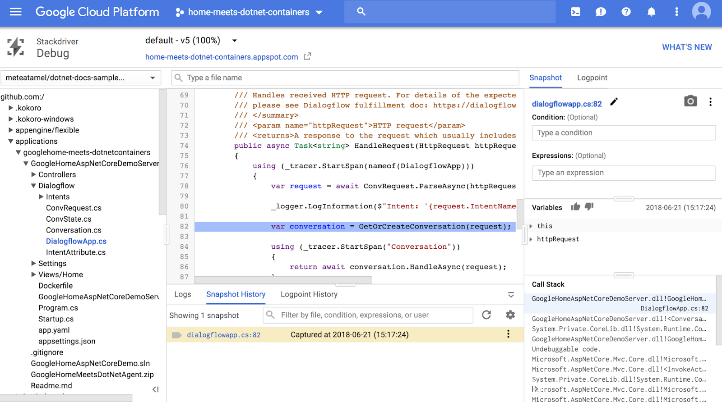Click Google Cloud Platform title
Viewport: 722px width, 402px height.
click(97, 12)
